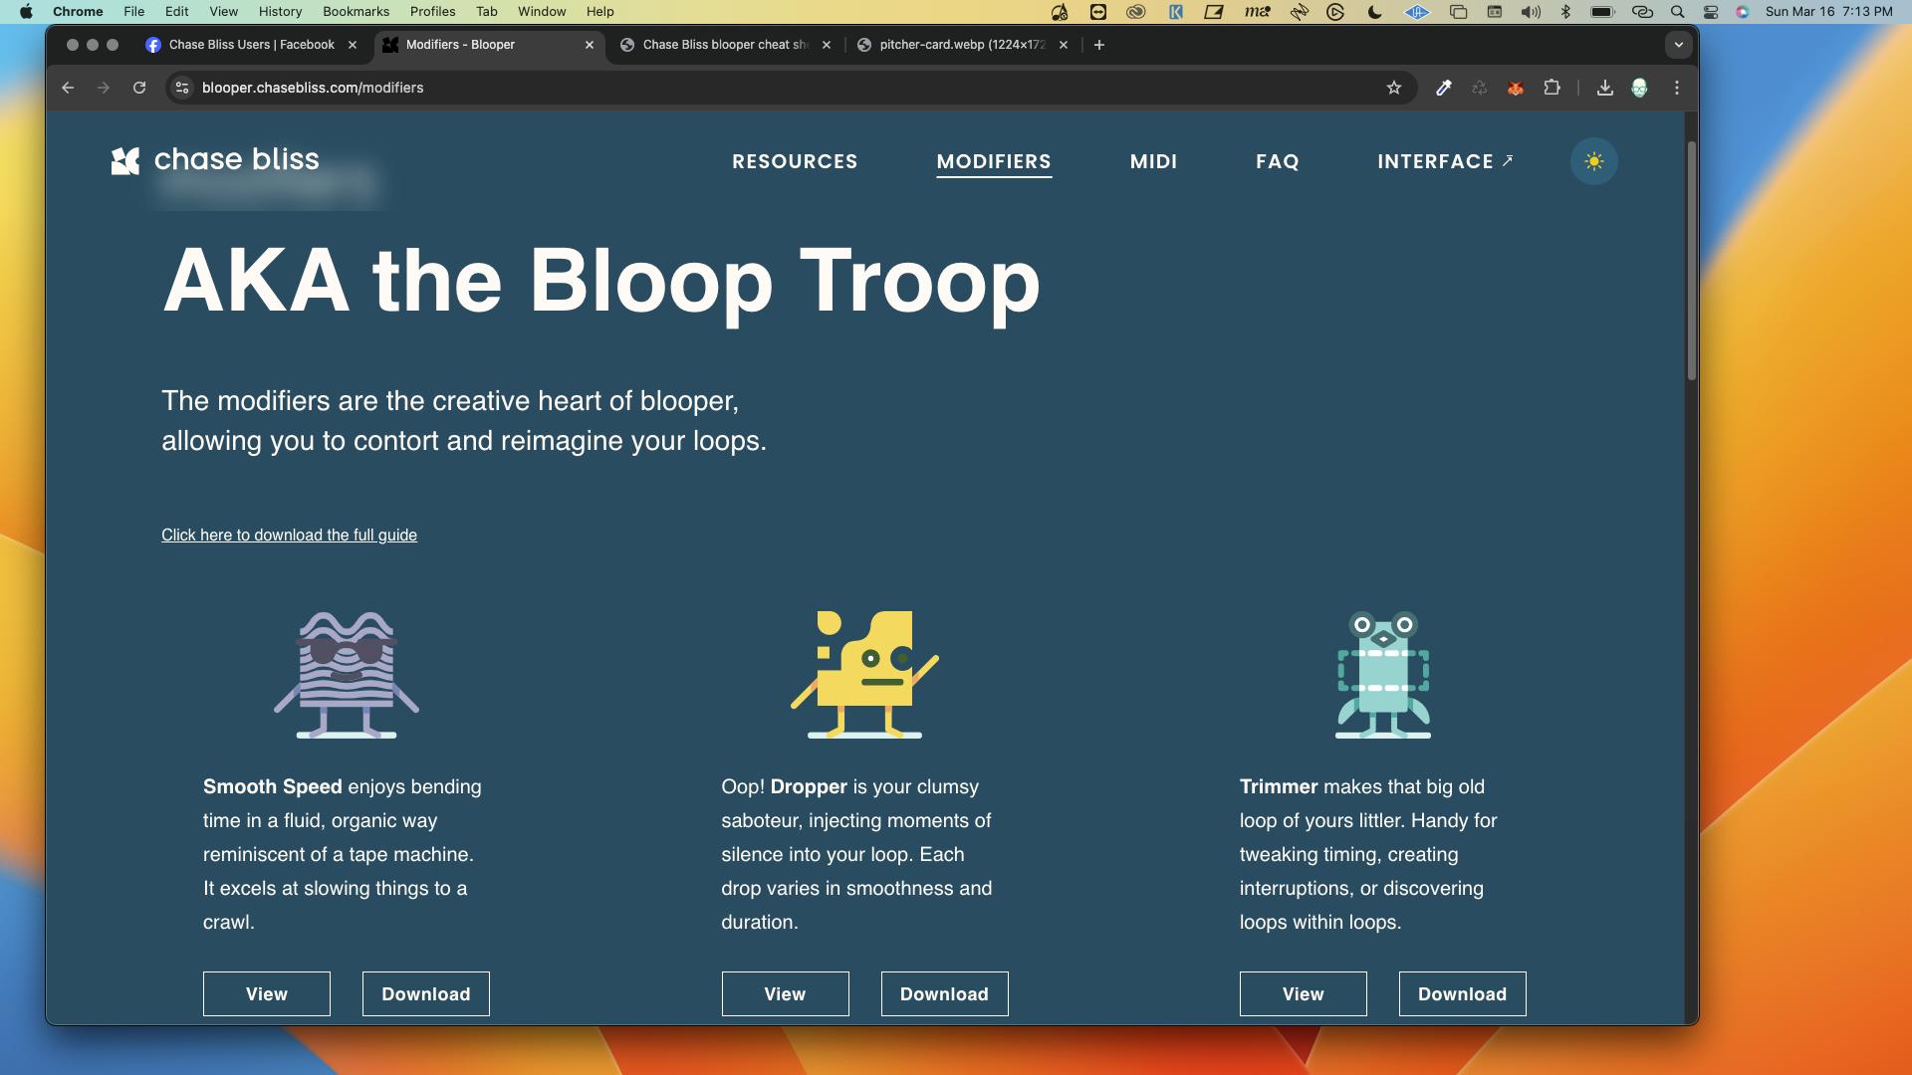1912x1075 pixels.
Task: Open the Chrome profile avatar
Action: click(1639, 88)
